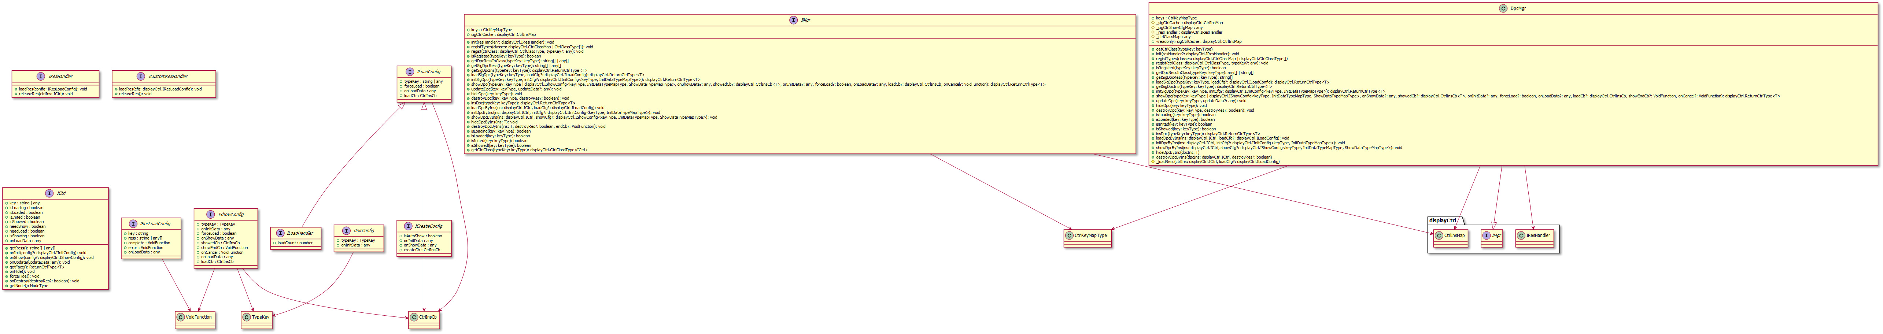Select the CtrlInsCb class name
Screen dimensions: 1883x334
point(429,317)
